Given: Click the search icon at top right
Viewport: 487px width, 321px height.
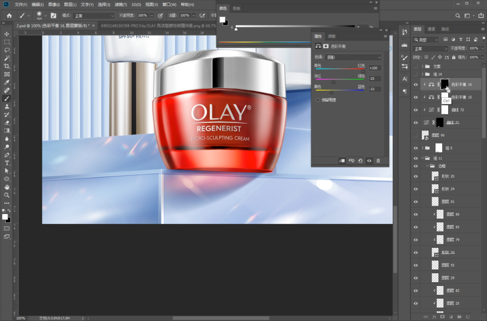Looking at the screenshot, I should [458, 15].
